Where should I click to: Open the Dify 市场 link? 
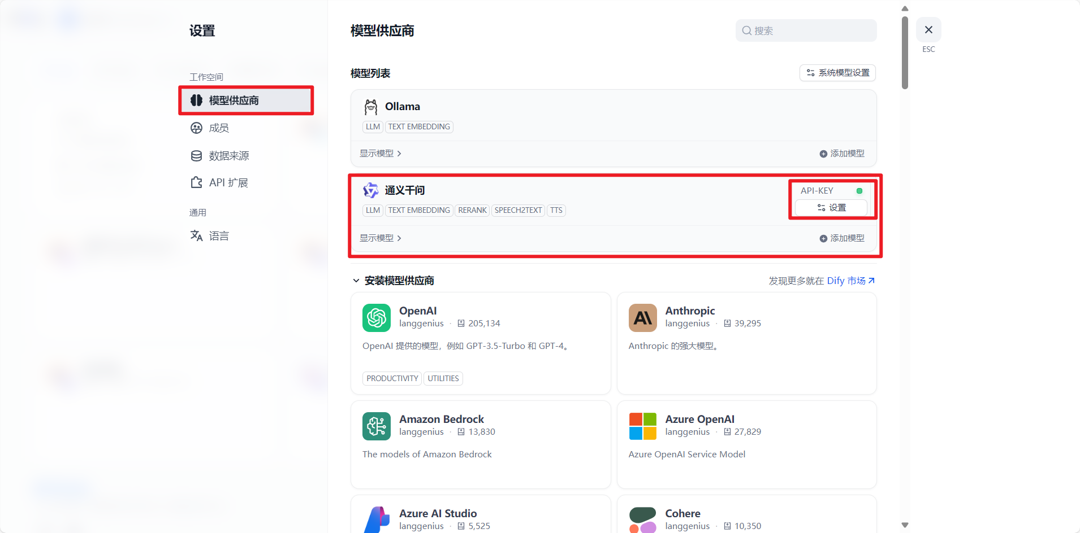point(850,281)
